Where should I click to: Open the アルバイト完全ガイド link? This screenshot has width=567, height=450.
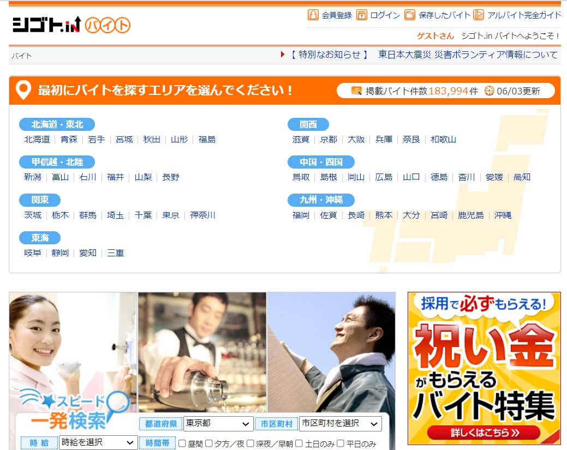coord(524,15)
